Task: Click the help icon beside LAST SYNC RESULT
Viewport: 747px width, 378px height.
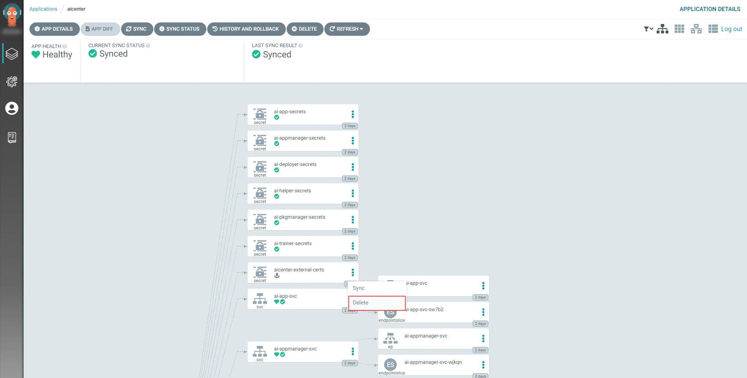Action: click(x=301, y=46)
